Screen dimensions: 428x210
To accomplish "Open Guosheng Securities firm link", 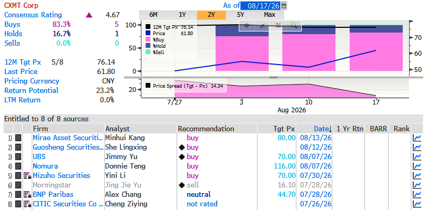I will click(68, 148).
